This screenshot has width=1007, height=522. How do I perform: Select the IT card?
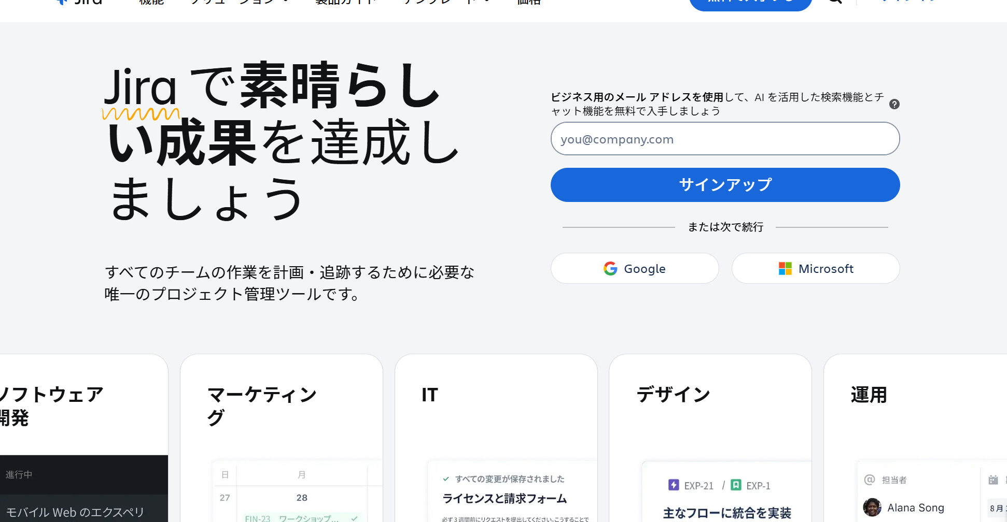coord(496,438)
